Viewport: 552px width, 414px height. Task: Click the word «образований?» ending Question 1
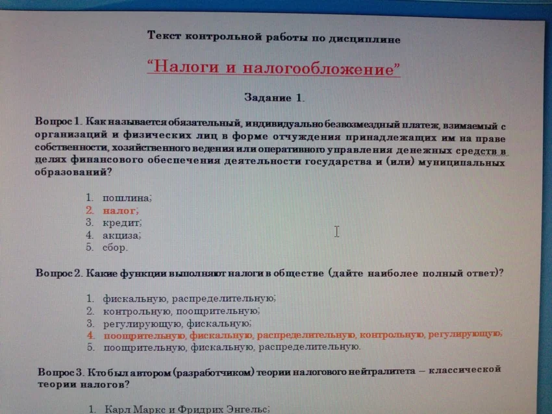coord(71,173)
